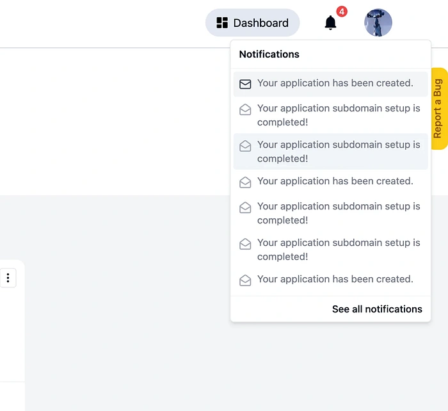This screenshot has height=411, width=448.
Task: Click the Dashboard button
Action: 252,23
